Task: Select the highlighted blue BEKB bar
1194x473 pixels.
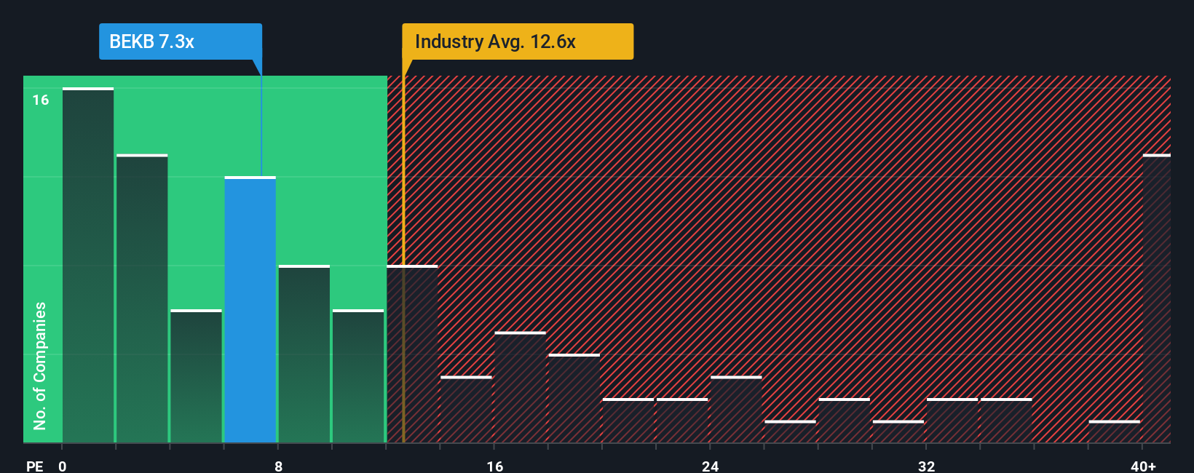Action: click(x=250, y=309)
